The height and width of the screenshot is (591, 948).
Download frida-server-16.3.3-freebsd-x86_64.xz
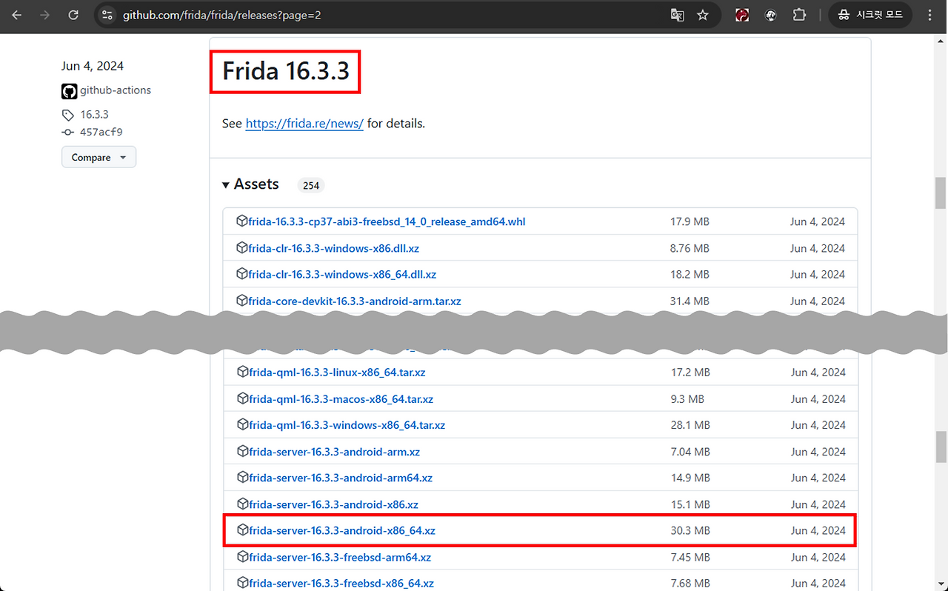[x=341, y=584]
